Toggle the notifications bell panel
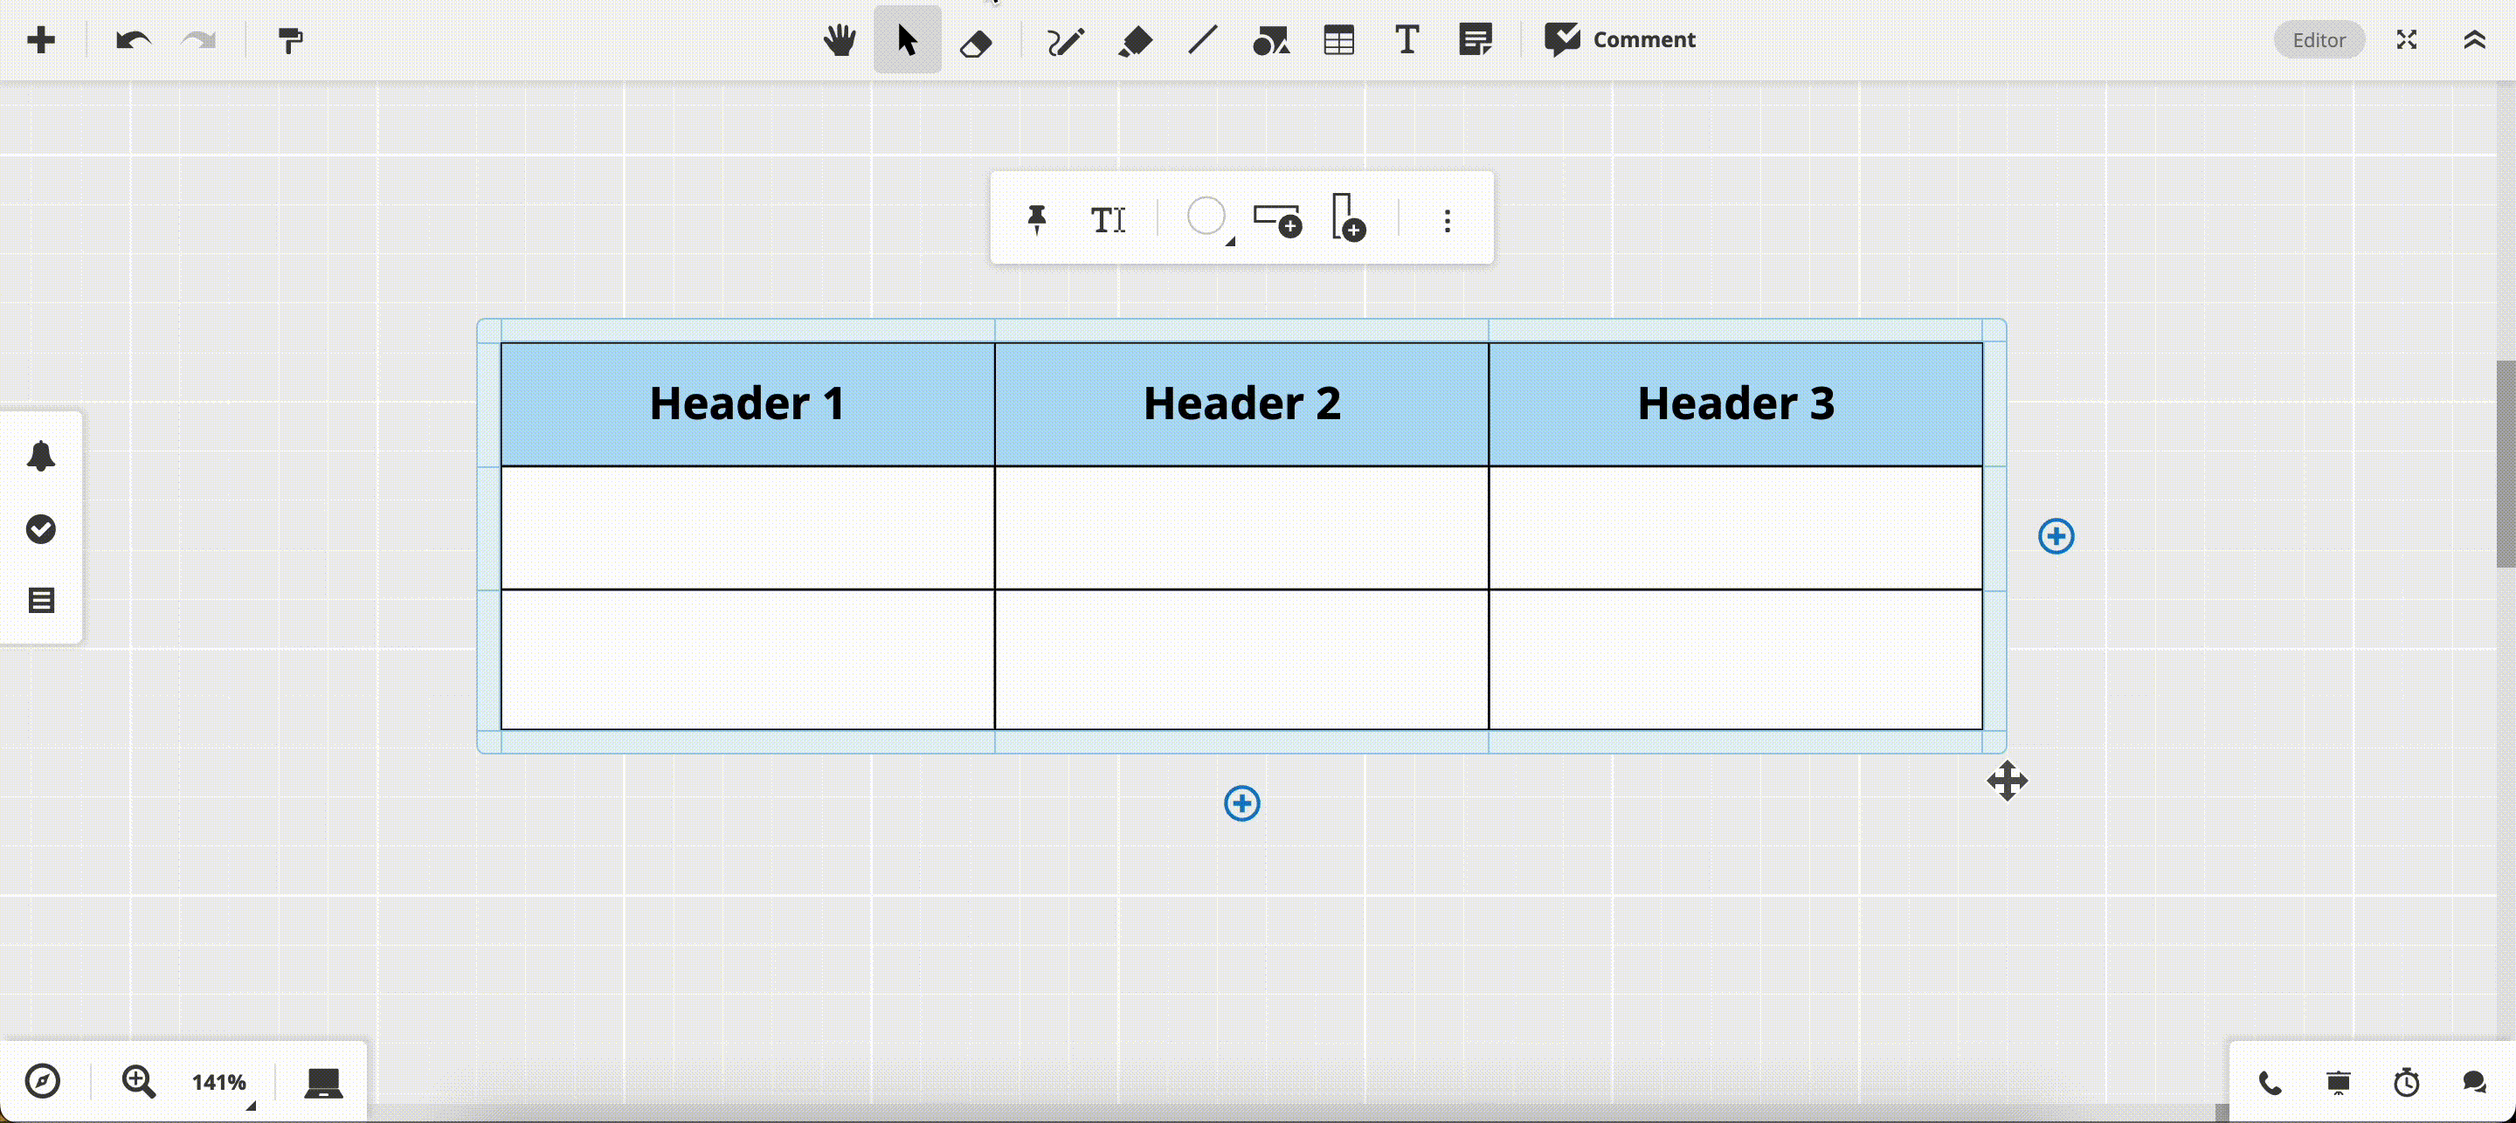The image size is (2516, 1123). point(40,457)
